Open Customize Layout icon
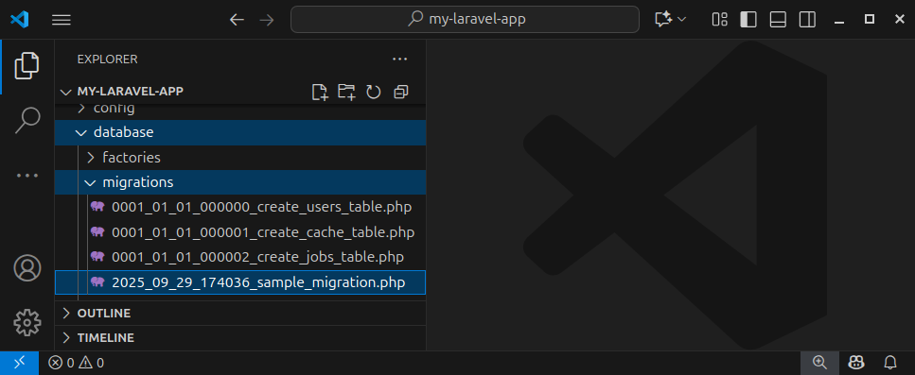915x375 pixels. pos(719,20)
